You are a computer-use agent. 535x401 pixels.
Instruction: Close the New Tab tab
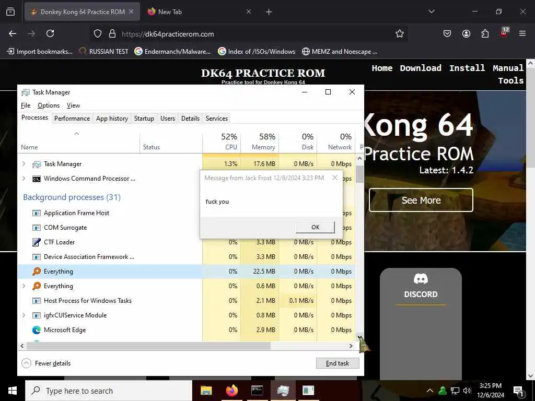[249, 12]
